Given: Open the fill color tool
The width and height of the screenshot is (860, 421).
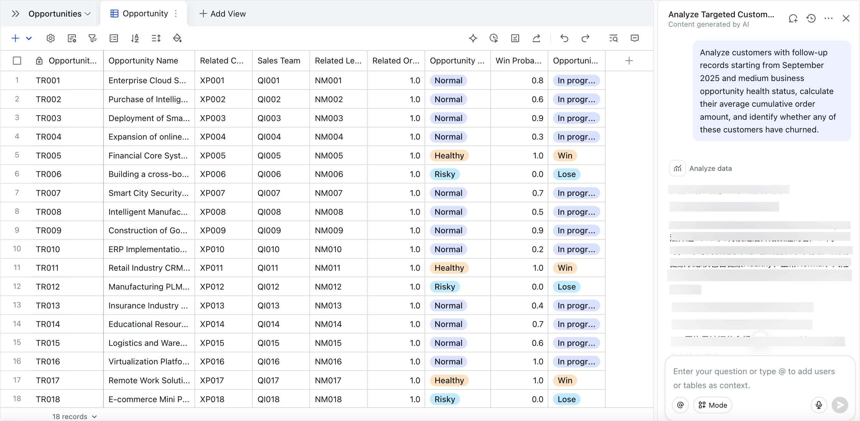Looking at the screenshot, I should [177, 38].
